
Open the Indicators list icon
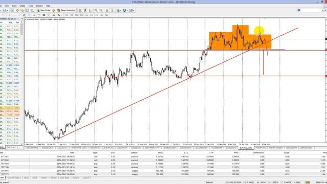click(118, 10)
